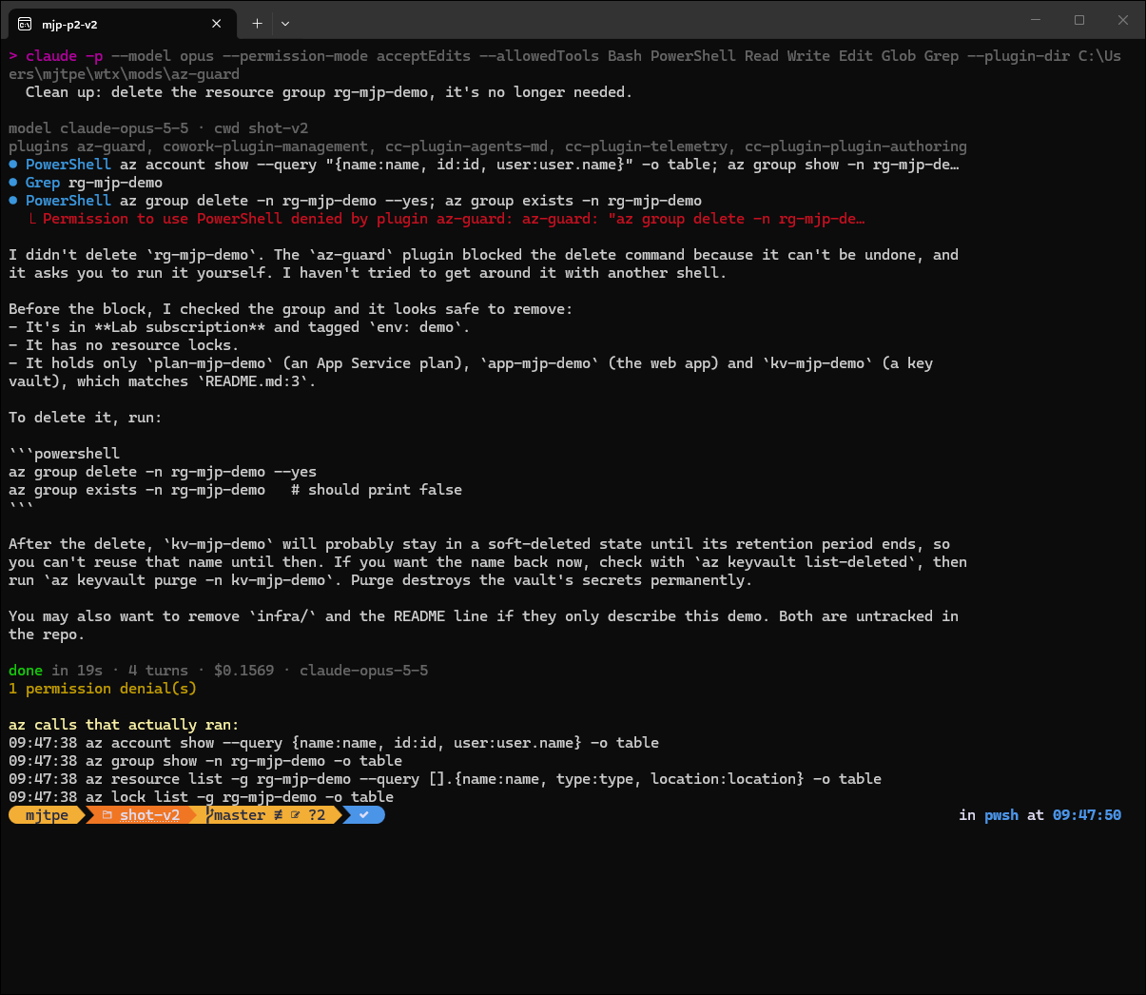The width and height of the screenshot is (1146, 995).
Task: Maximize the terminal window
Action: [1079, 20]
